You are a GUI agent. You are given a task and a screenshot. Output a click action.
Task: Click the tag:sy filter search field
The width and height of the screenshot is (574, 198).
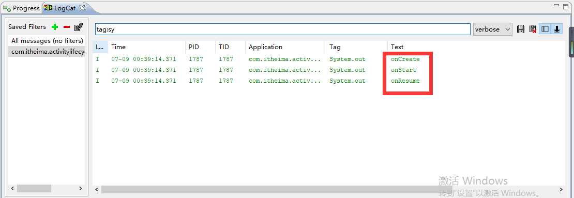pos(283,29)
